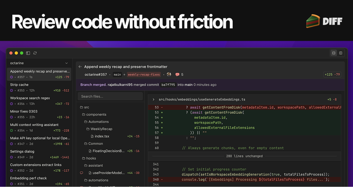353x187 pixels.
Task: Click the merged status icon for PR #353
Action: pos(12,91)
